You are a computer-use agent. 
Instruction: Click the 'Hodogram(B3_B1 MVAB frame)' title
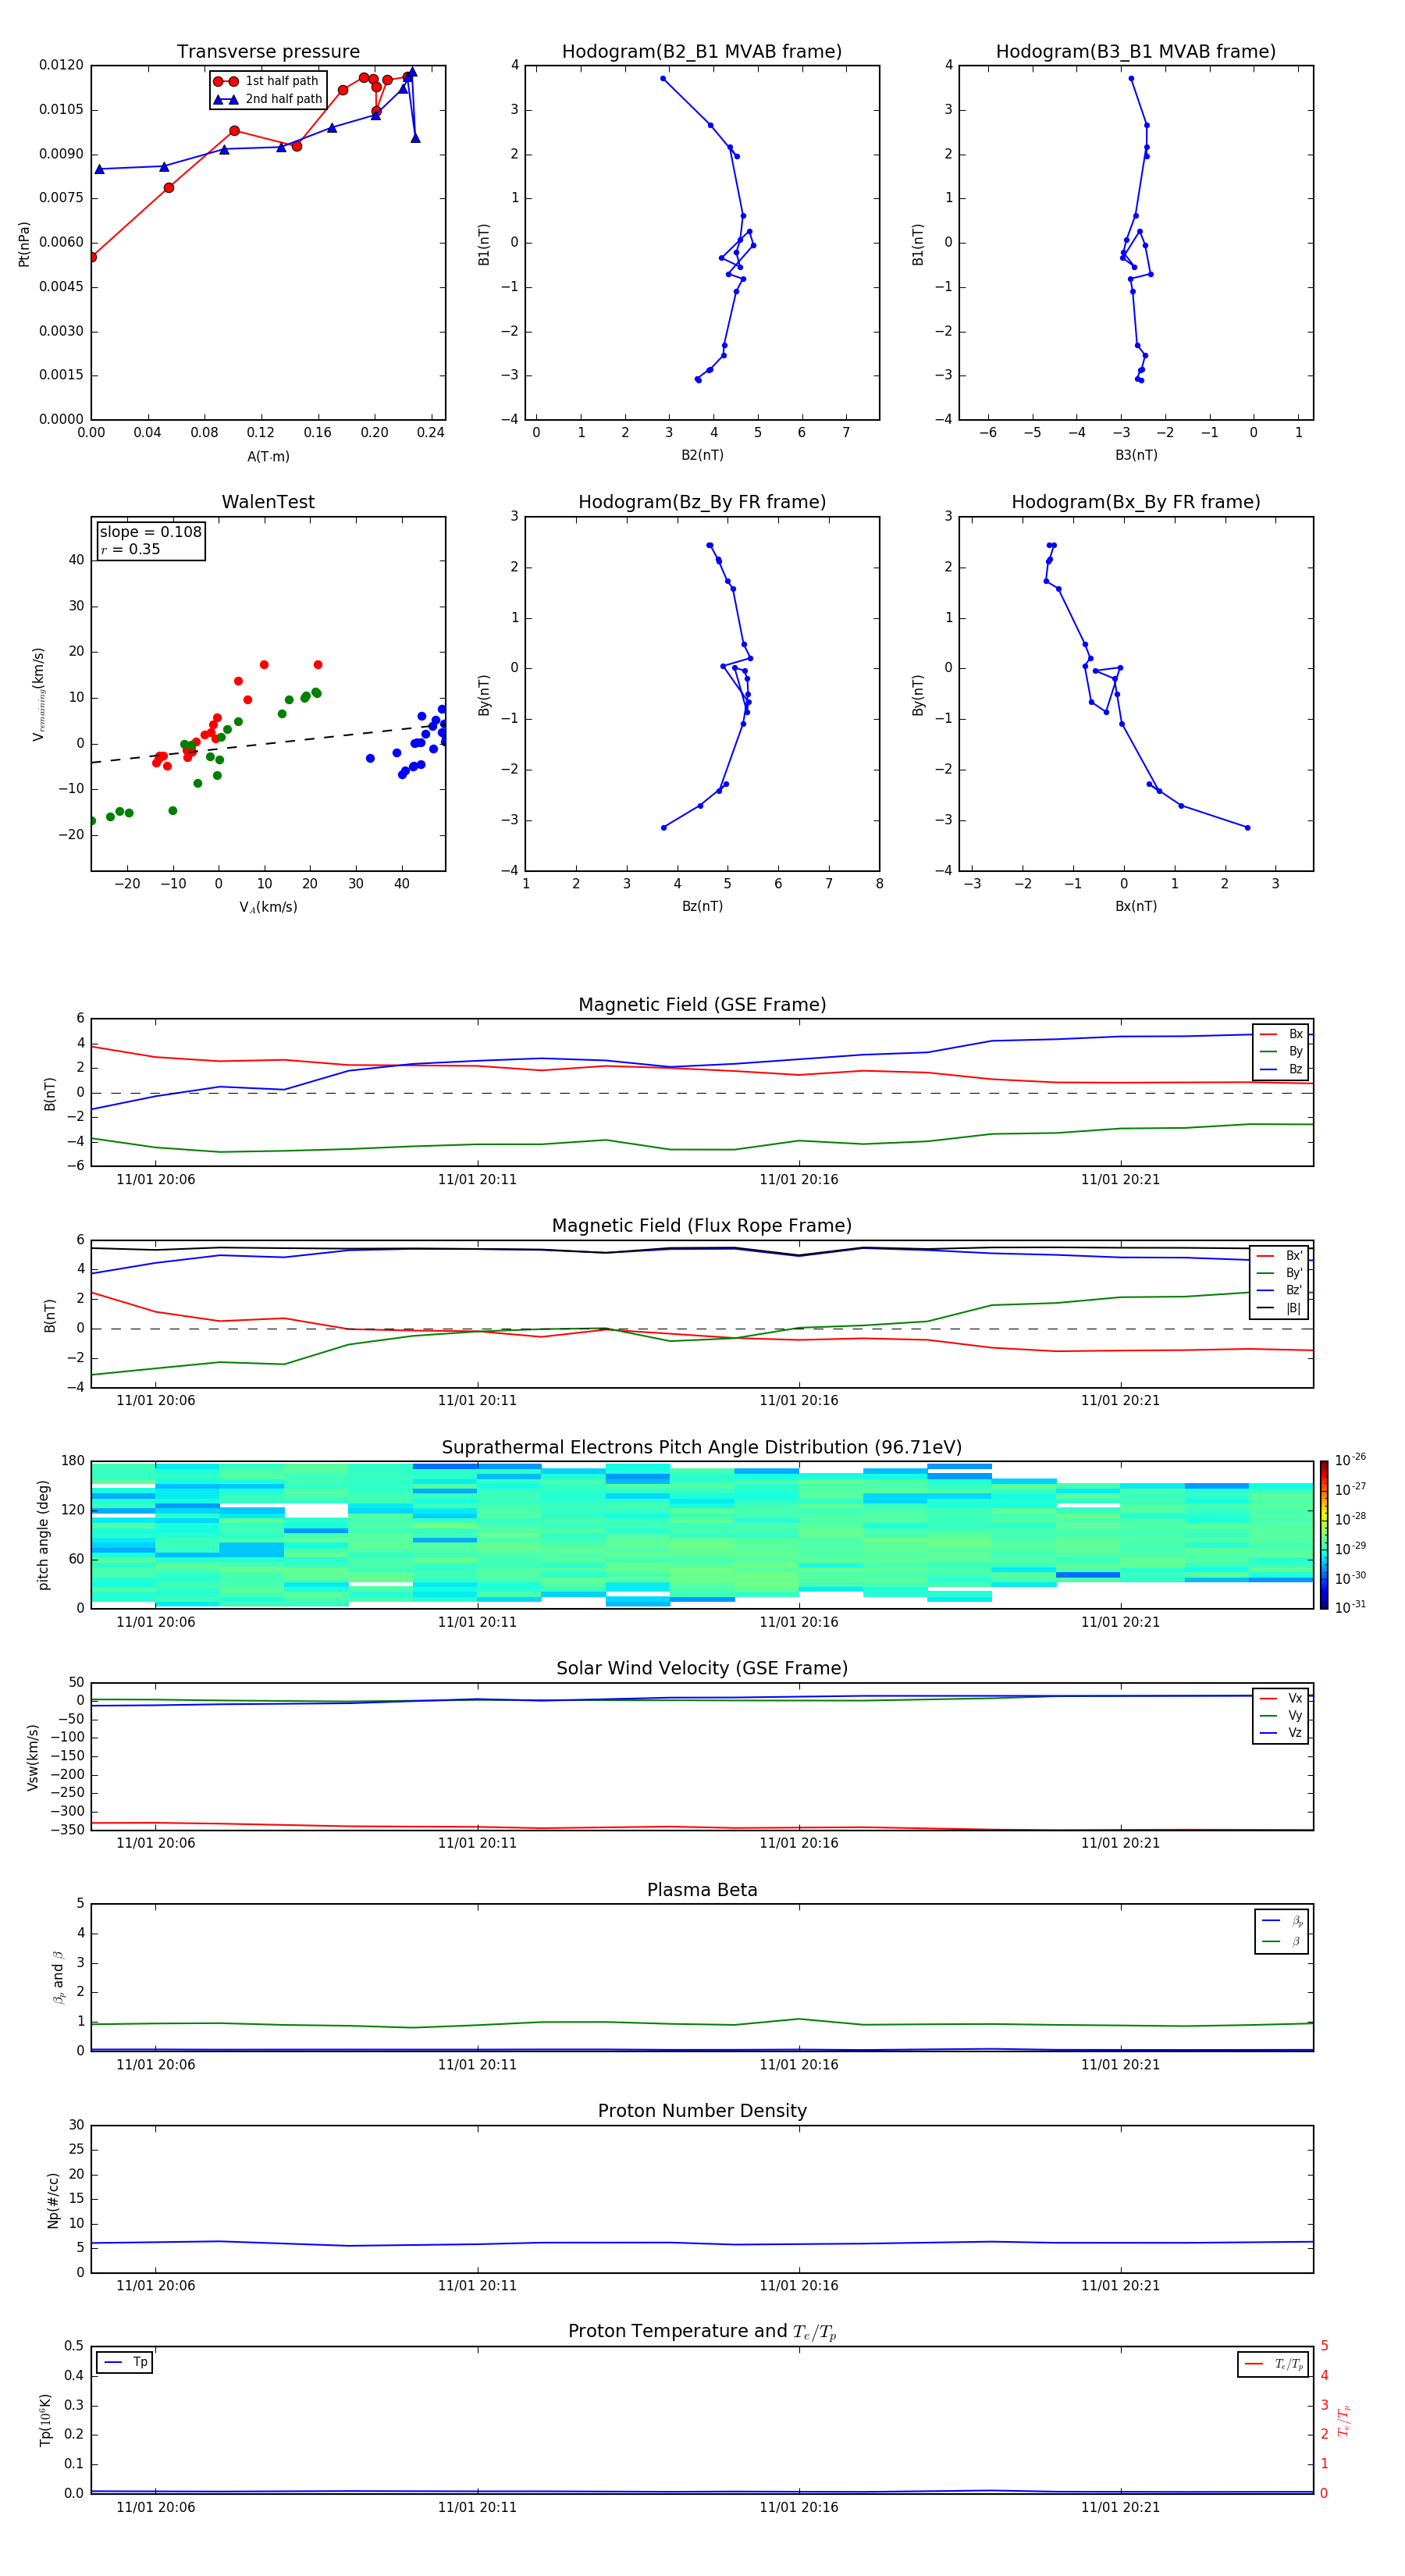pyautogui.click(x=1136, y=52)
